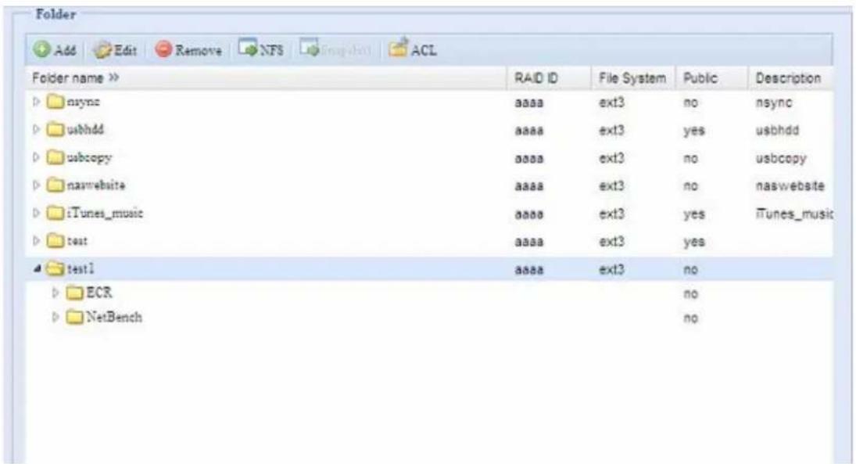Select the iTunes_music folder name

pyautogui.click(x=105, y=213)
